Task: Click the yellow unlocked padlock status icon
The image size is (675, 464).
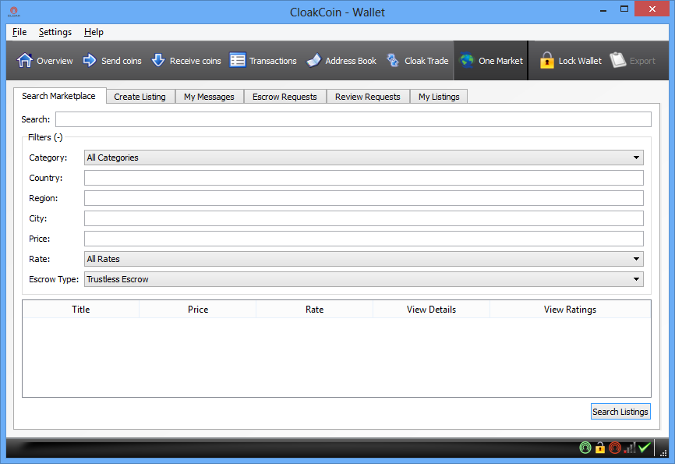Action: (600, 448)
